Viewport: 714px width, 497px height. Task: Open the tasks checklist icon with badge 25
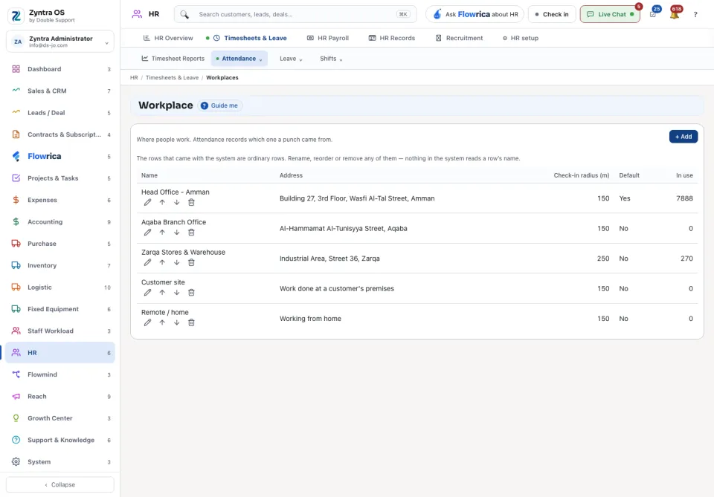coord(653,14)
